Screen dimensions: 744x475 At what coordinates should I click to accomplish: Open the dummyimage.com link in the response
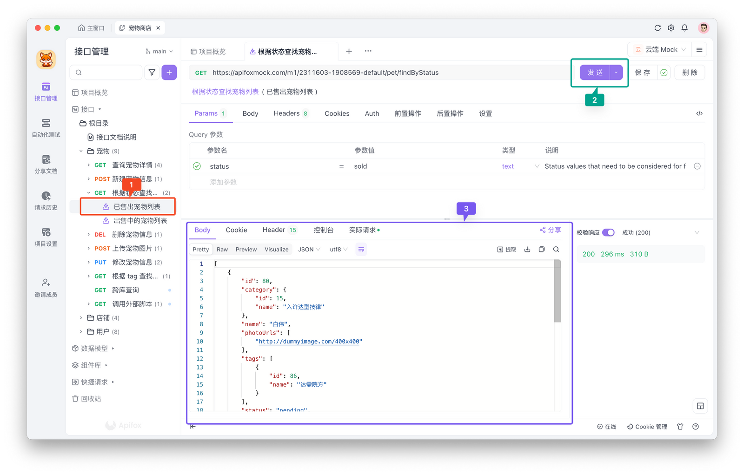coord(309,341)
